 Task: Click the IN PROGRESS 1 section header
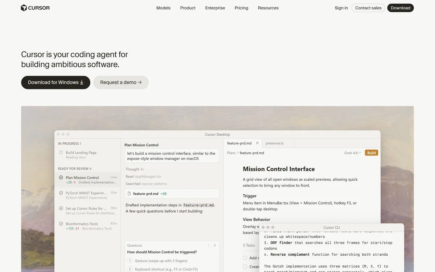(70, 144)
